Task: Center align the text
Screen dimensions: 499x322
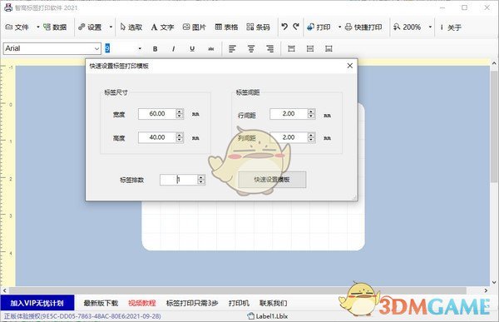Action: pos(251,49)
